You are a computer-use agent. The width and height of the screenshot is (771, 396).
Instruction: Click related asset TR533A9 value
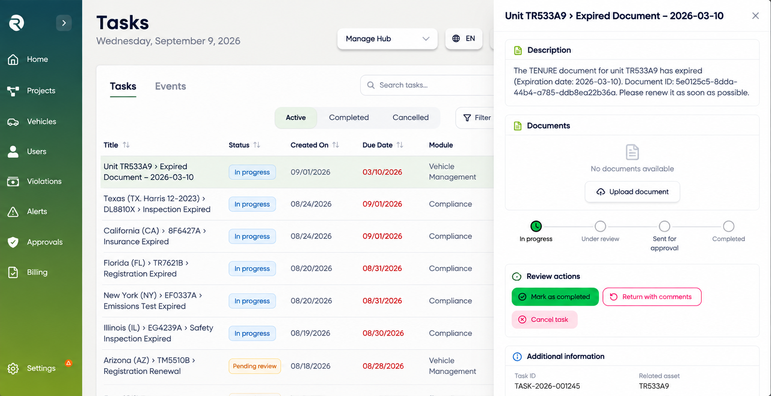[x=654, y=386]
